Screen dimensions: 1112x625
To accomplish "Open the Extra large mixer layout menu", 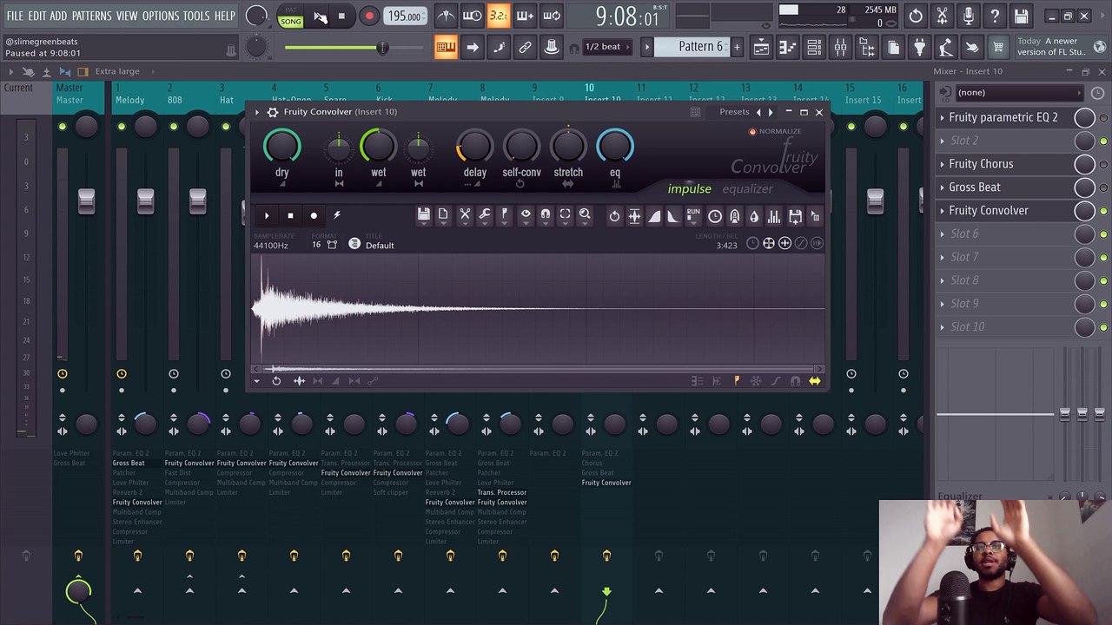I will click(116, 71).
